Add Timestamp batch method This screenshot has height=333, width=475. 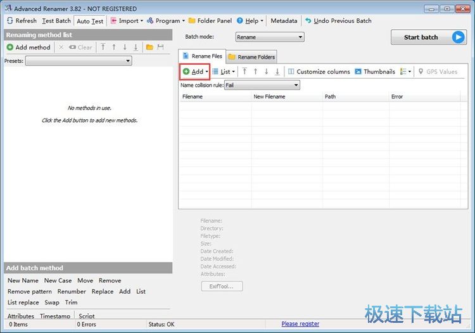55,316
